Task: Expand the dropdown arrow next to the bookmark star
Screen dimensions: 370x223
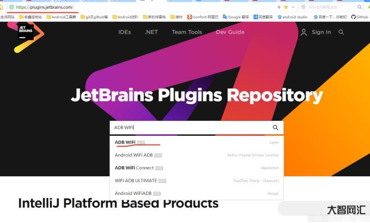Action: [292, 7]
